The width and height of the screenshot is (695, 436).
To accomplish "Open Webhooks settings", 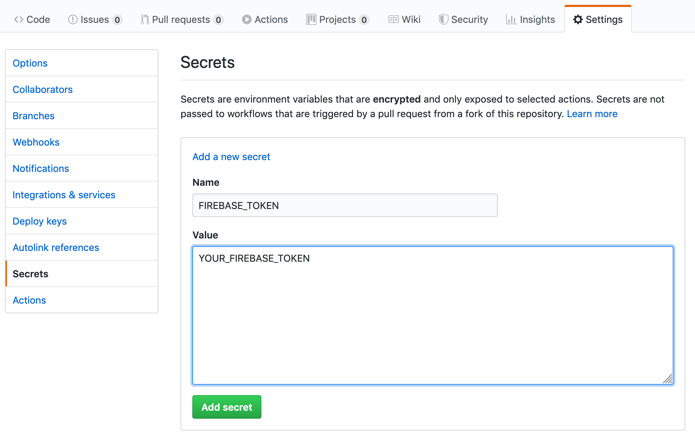I will (36, 142).
